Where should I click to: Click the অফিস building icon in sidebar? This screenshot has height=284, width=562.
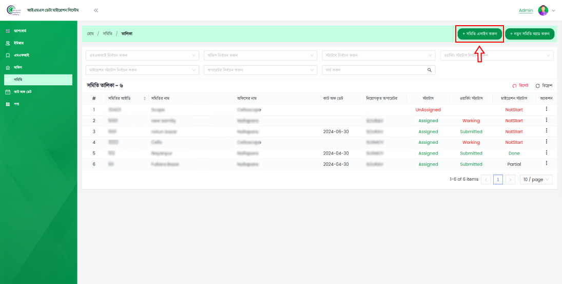[8, 68]
